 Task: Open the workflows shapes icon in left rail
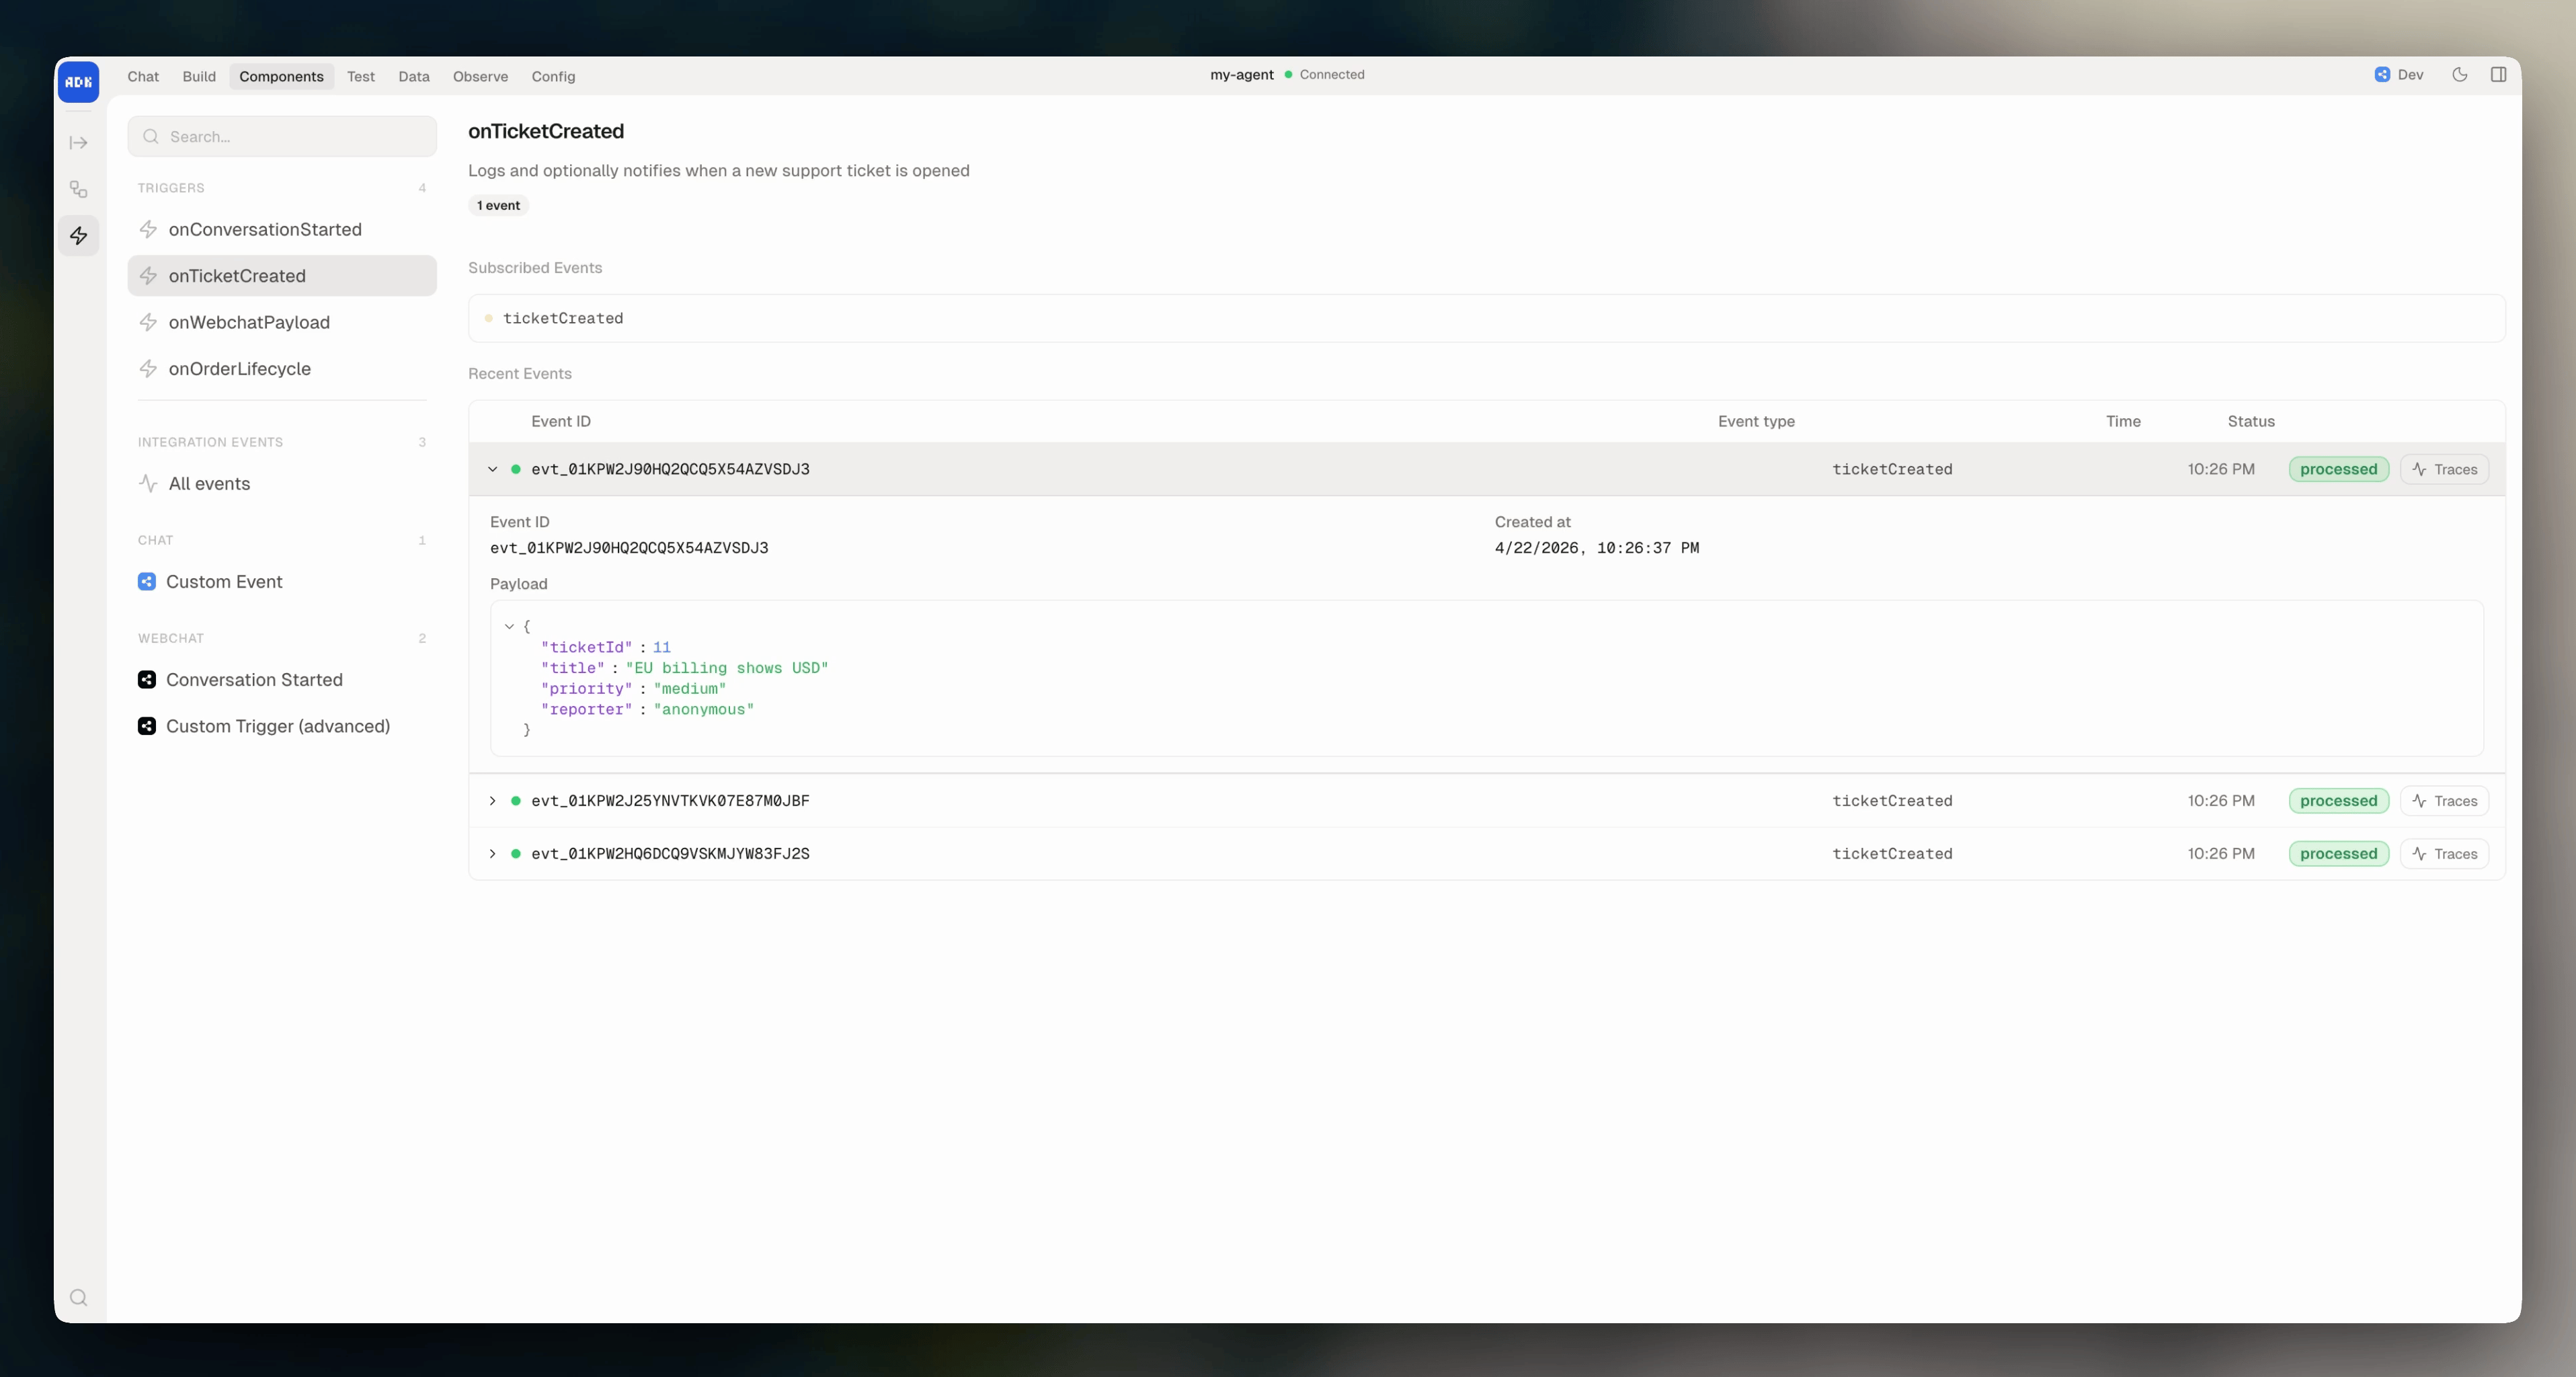point(78,189)
